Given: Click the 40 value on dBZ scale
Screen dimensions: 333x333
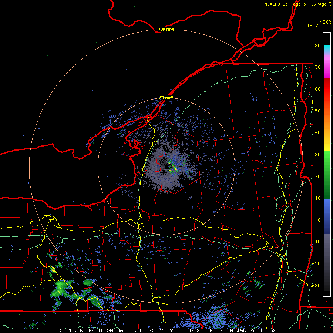Looking at the screenshot, I should [x=318, y=133].
